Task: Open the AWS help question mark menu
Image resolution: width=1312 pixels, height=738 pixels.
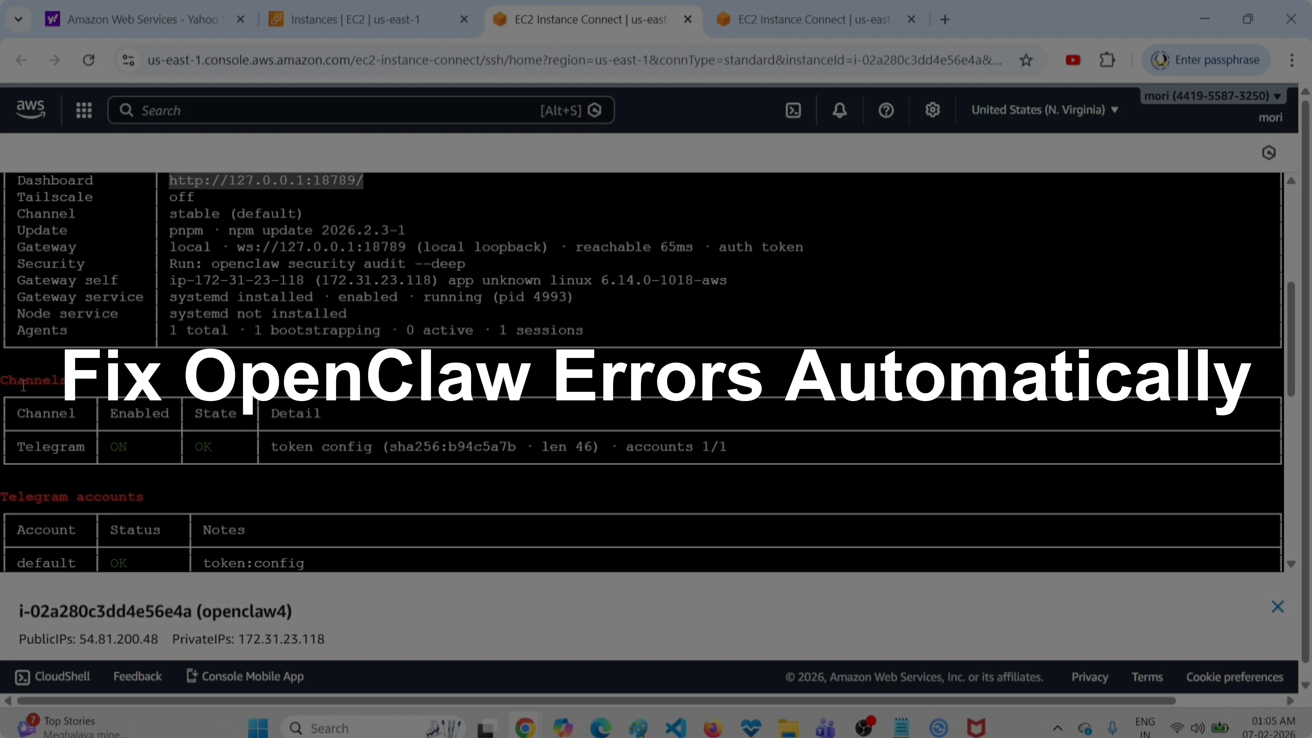Action: tap(886, 110)
